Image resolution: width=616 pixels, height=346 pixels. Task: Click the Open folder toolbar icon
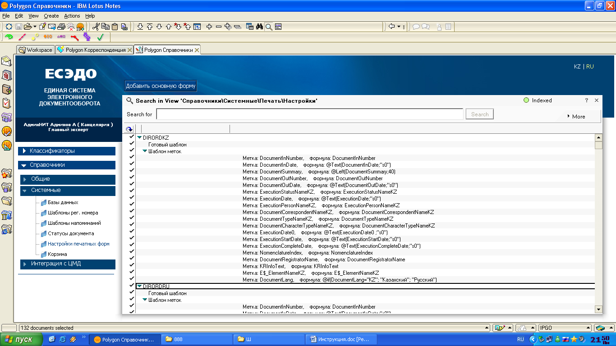[28, 27]
